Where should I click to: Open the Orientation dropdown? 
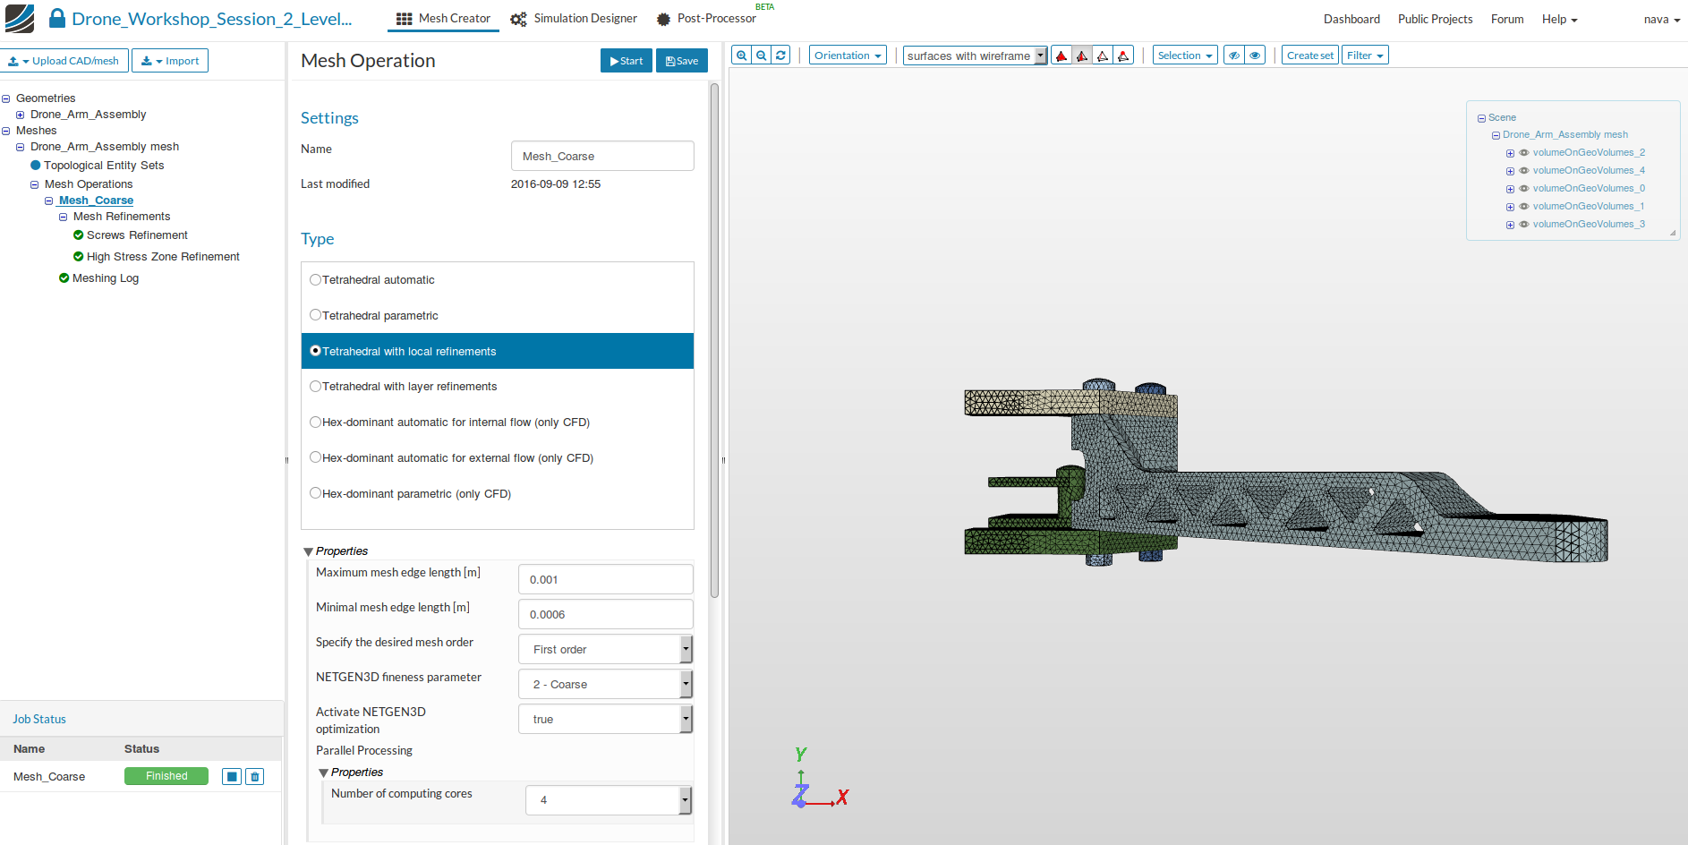[848, 55]
